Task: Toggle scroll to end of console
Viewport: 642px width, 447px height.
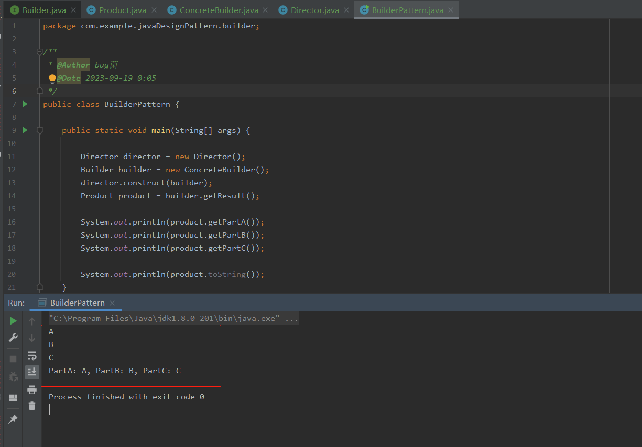Action: pos(32,372)
